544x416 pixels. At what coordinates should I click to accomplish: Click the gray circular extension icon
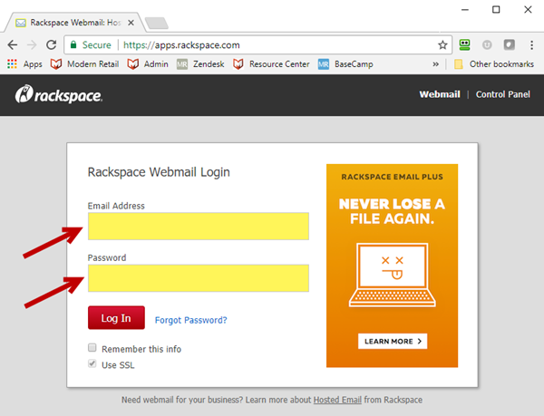click(x=487, y=44)
